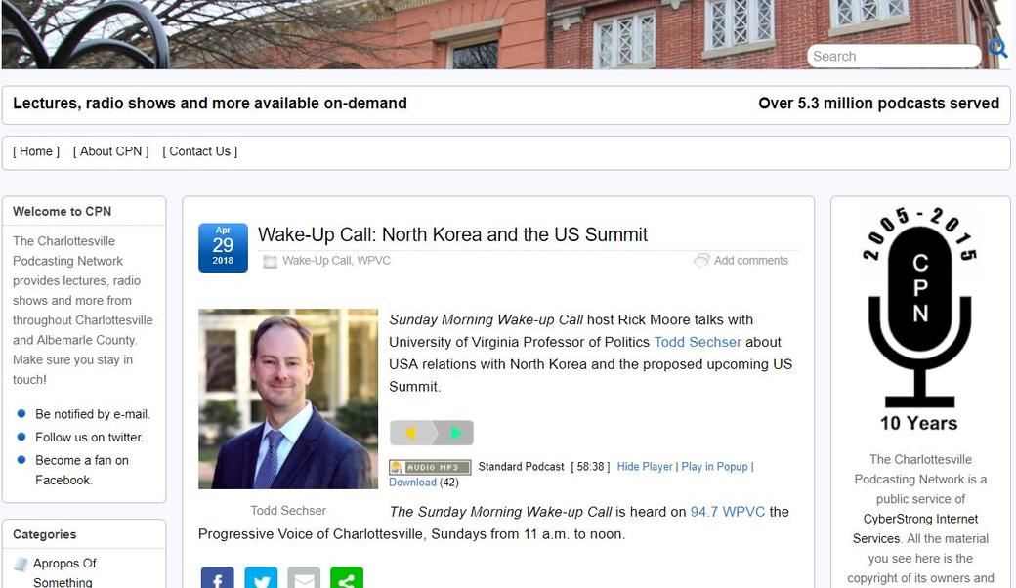Click the Audio MP3 badge icon

[430, 467]
